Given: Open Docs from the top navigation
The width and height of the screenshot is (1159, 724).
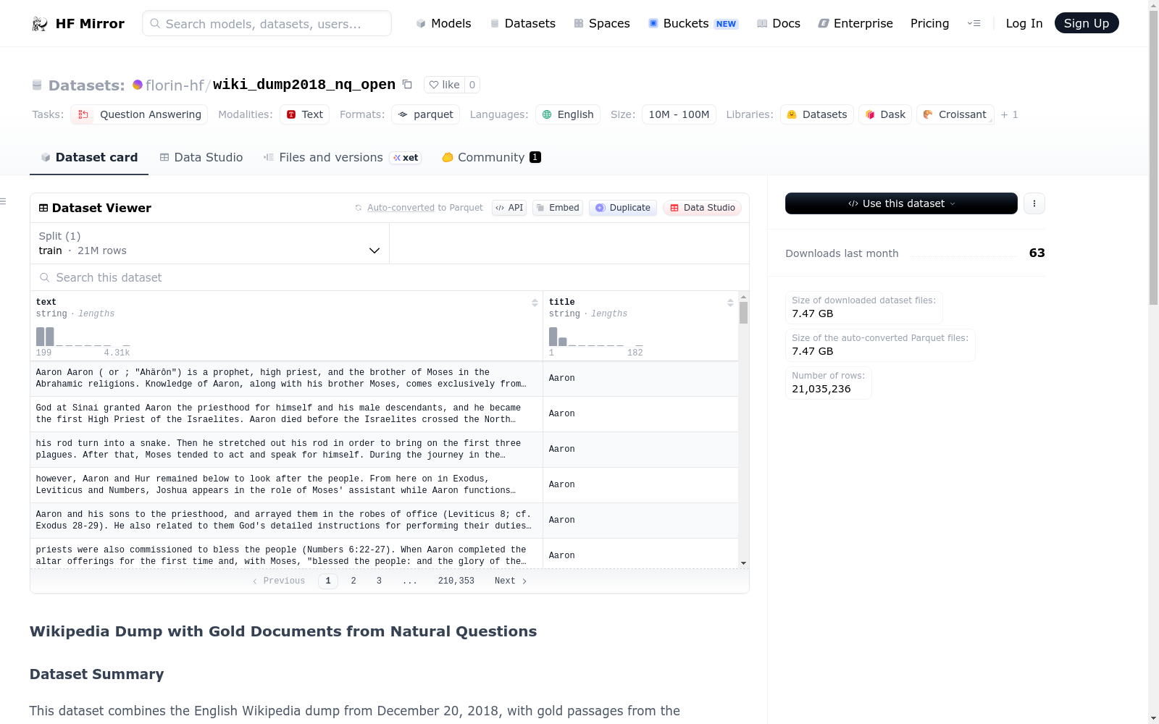Looking at the screenshot, I should 778,24.
